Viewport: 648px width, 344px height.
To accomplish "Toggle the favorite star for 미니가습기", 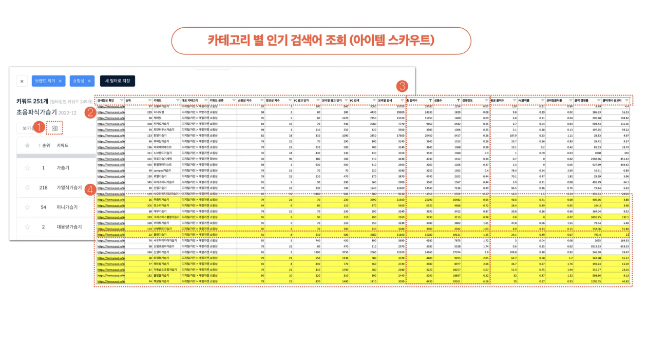I will [x=27, y=207].
